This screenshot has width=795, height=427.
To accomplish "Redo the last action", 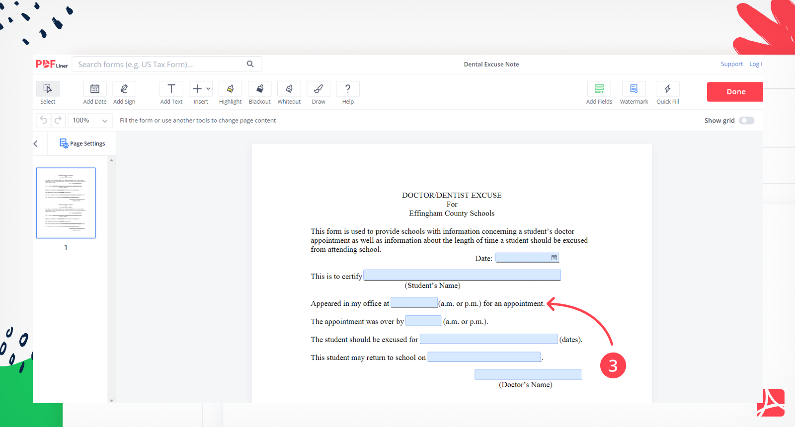I will point(58,120).
